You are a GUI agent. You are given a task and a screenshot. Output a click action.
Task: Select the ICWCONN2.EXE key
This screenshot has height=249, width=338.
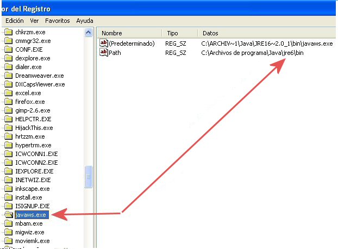(36, 163)
